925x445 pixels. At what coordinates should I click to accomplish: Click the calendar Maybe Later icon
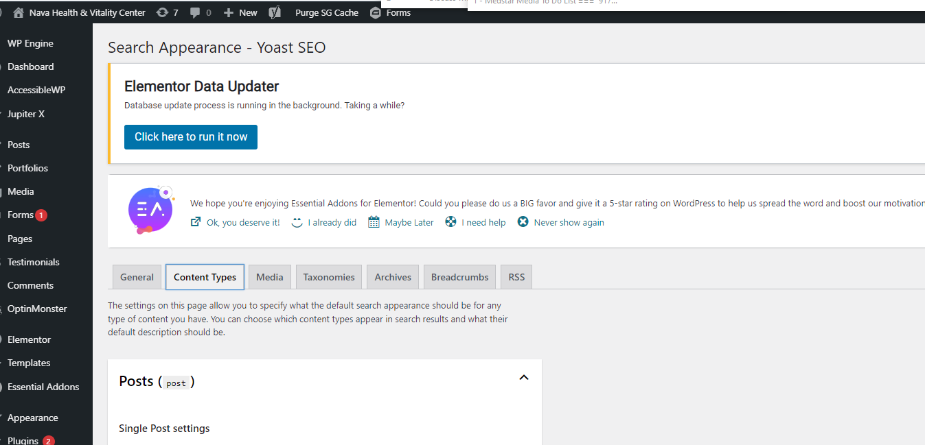click(x=374, y=221)
